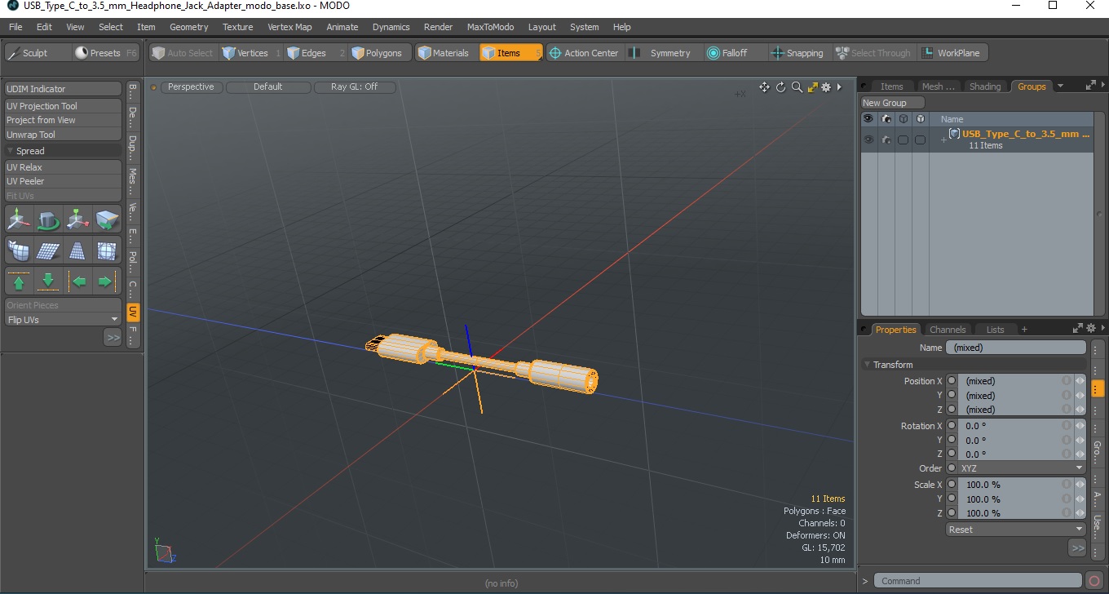
Task: Click the Command input field
Action: click(x=979, y=581)
